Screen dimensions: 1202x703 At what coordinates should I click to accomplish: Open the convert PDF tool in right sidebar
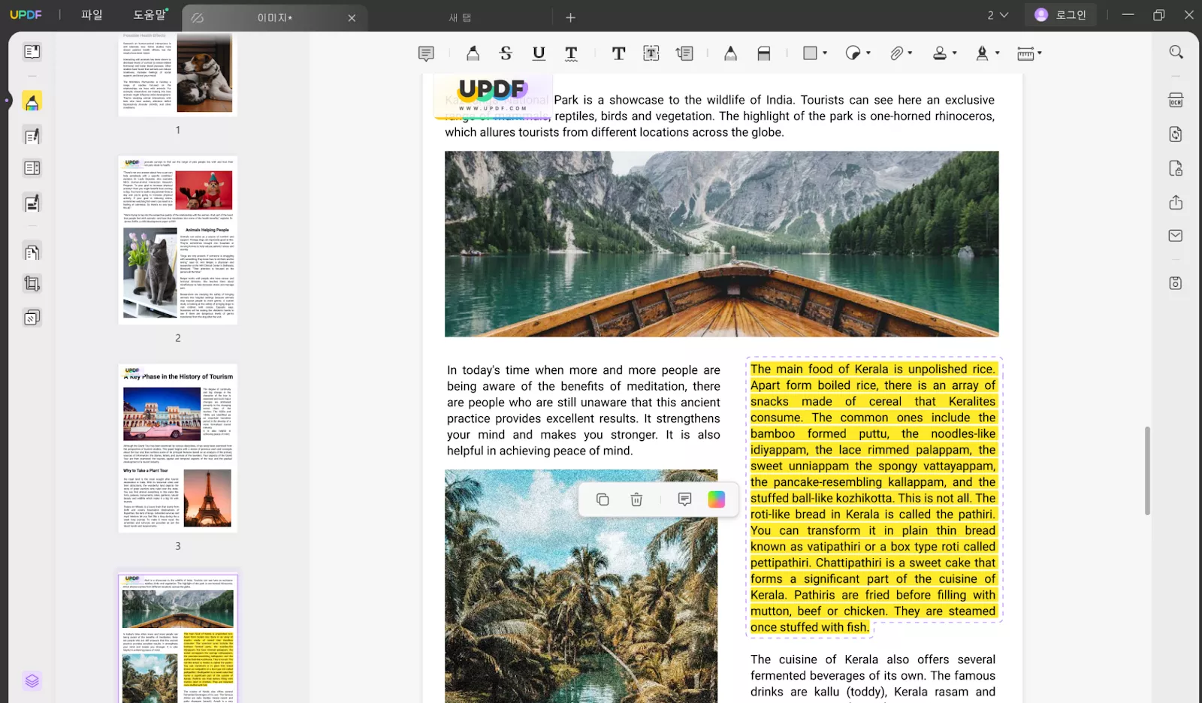coord(1176,134)
